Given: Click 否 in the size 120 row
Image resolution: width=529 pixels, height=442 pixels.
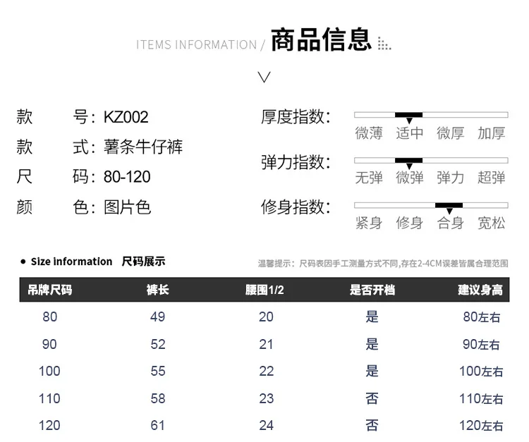Looking at the screenshot, I should click(x=372, y=426).
